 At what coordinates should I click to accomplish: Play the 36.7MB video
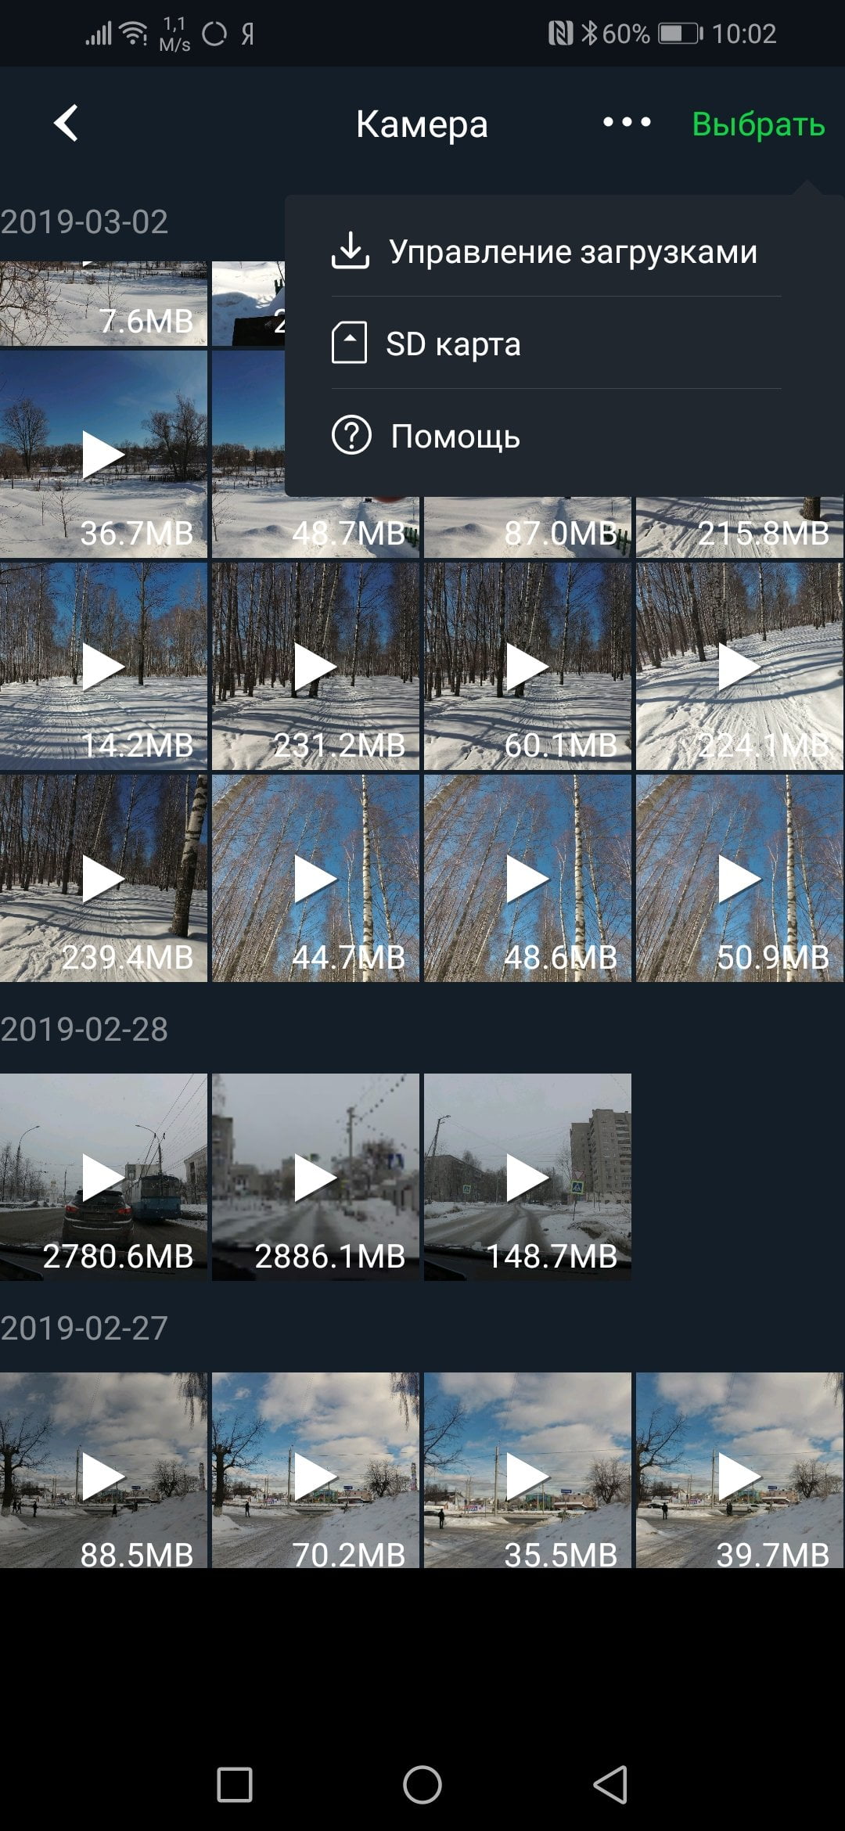[x=103, y=454]
